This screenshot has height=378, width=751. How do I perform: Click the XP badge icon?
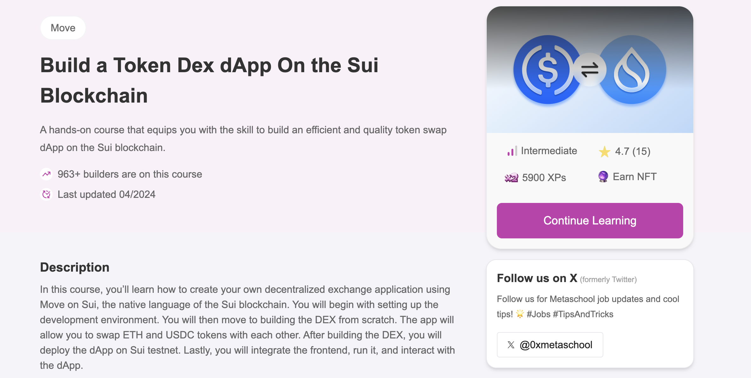point(511,178)
